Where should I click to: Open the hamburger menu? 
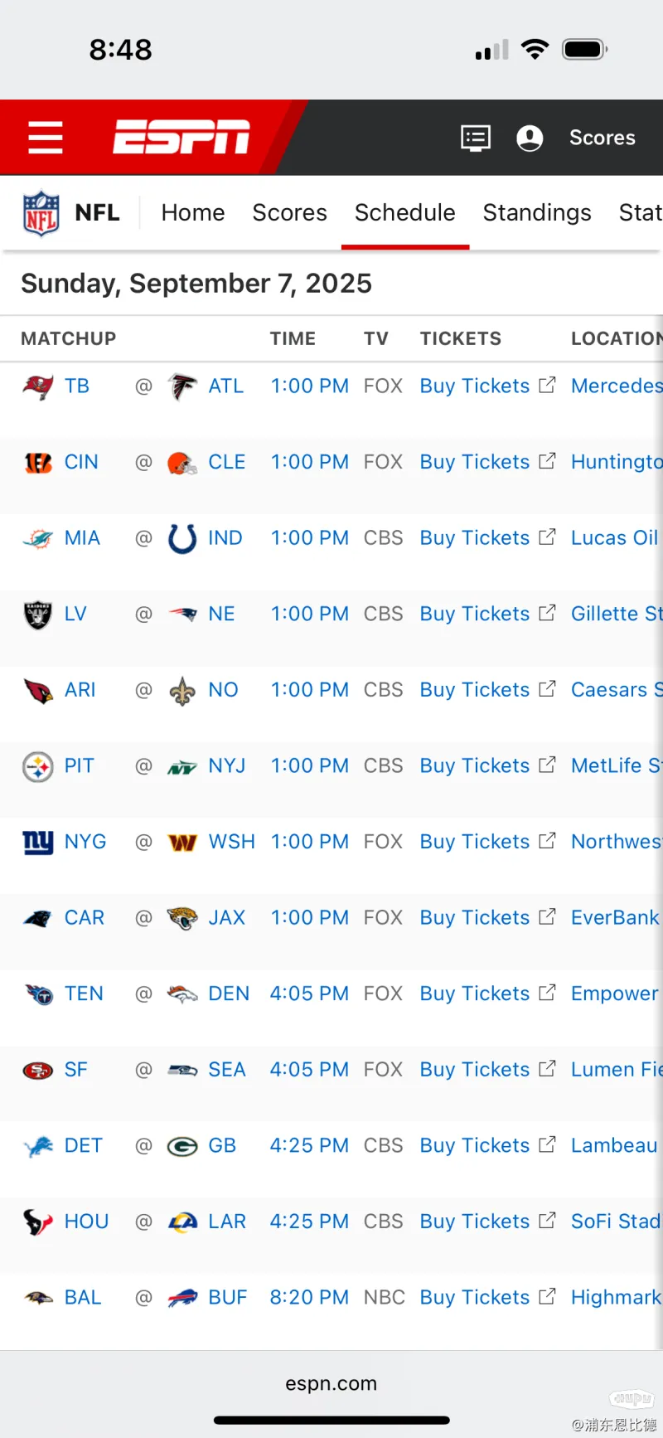click(x=46, y=138)
